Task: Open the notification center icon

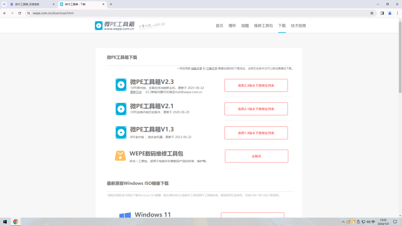Action: tap(395, 222)
